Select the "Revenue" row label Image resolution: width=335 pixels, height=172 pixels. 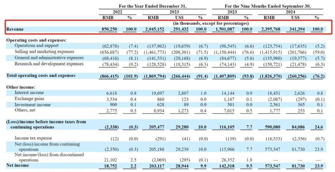[15, 29]
